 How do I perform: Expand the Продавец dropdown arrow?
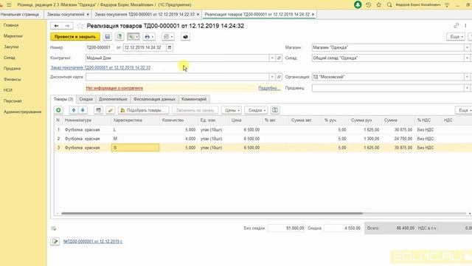click(x=467, y=88)
